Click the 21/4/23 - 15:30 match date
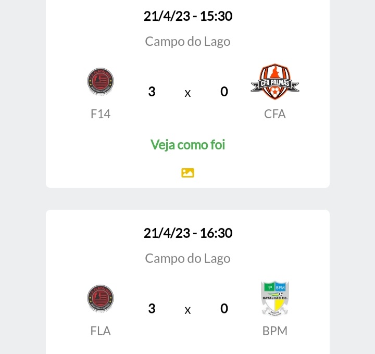 pyautogui.click(x=187, y=16)
